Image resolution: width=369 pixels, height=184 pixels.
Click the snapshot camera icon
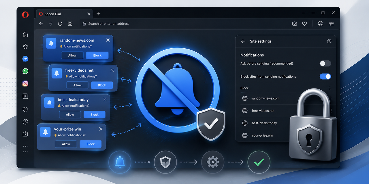click(x=294, y=24)
